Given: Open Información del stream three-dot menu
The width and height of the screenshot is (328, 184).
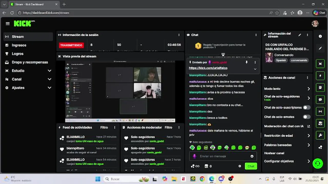Looking at the screenshot, I should coord(307,35).
